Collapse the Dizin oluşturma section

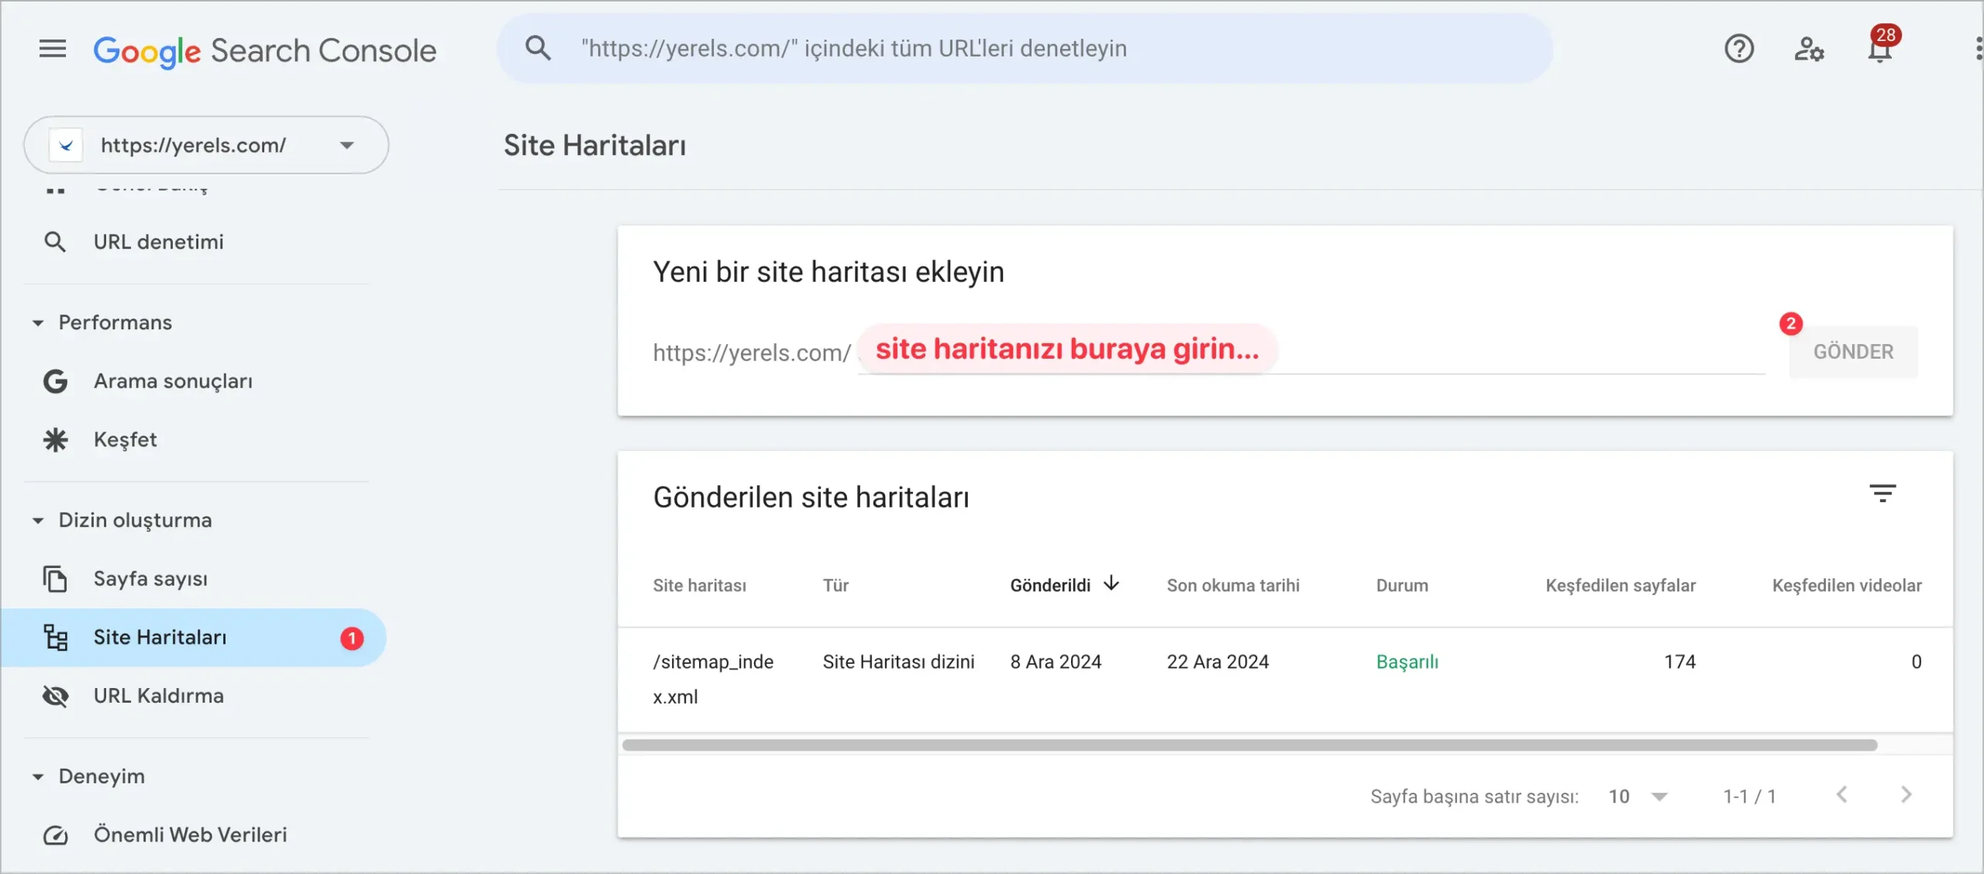(x=37, y=521)
